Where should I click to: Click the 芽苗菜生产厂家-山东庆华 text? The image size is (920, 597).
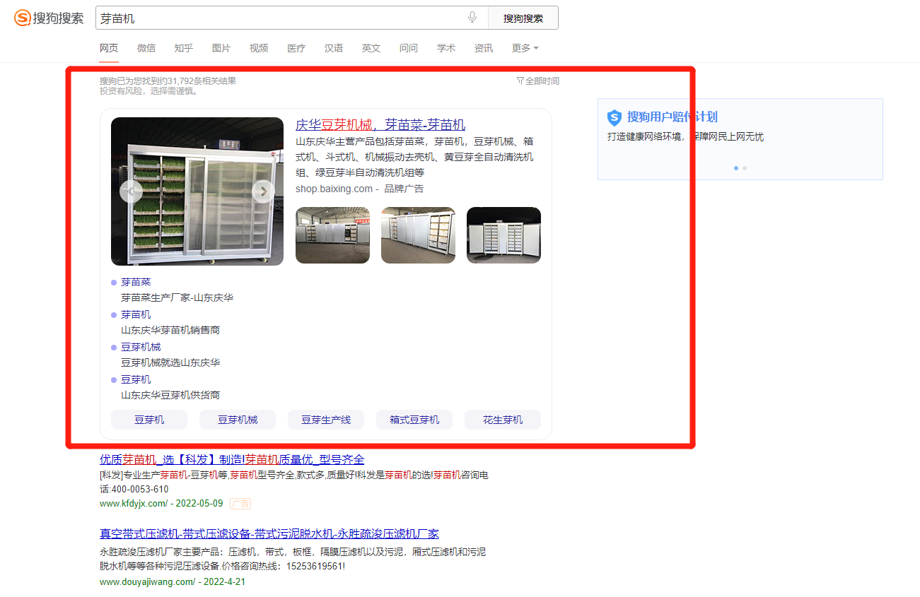tap(177, 297)
